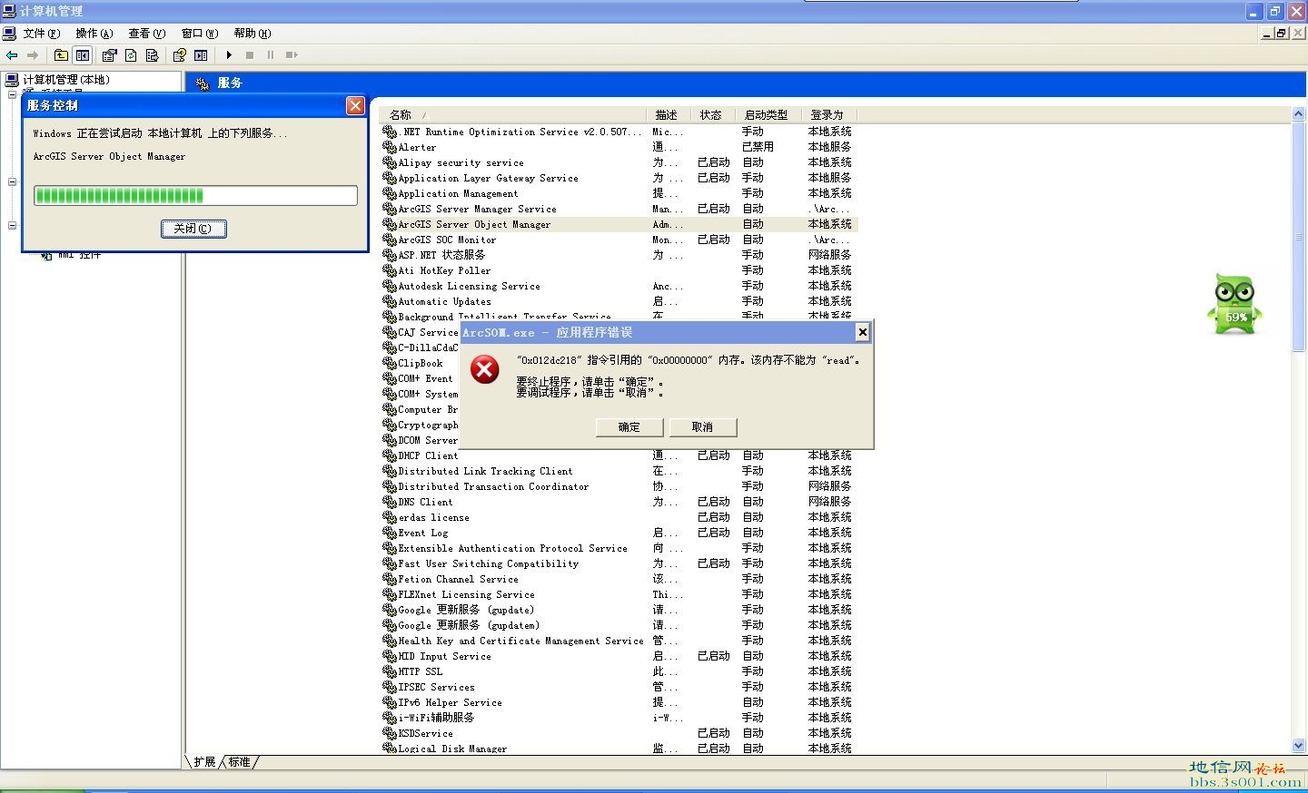Pause the service with the pause icon
This screenshot has width=1308, height=793.
[x=271, y=55]
